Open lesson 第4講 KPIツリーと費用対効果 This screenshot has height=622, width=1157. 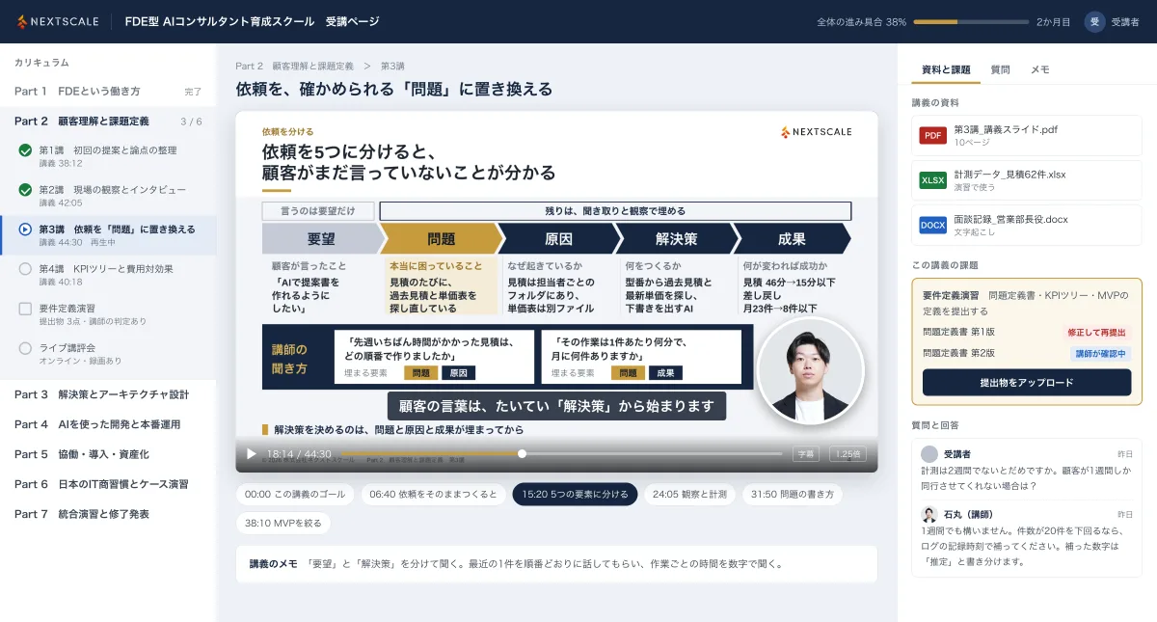108,275
